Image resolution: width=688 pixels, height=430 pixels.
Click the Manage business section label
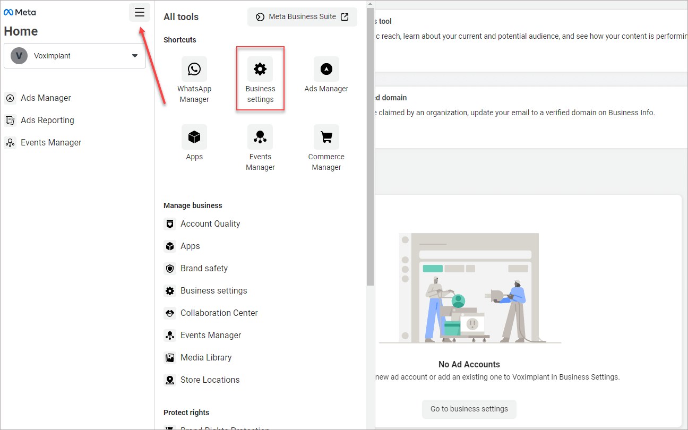pyautogui.click(x=193, y=205)
